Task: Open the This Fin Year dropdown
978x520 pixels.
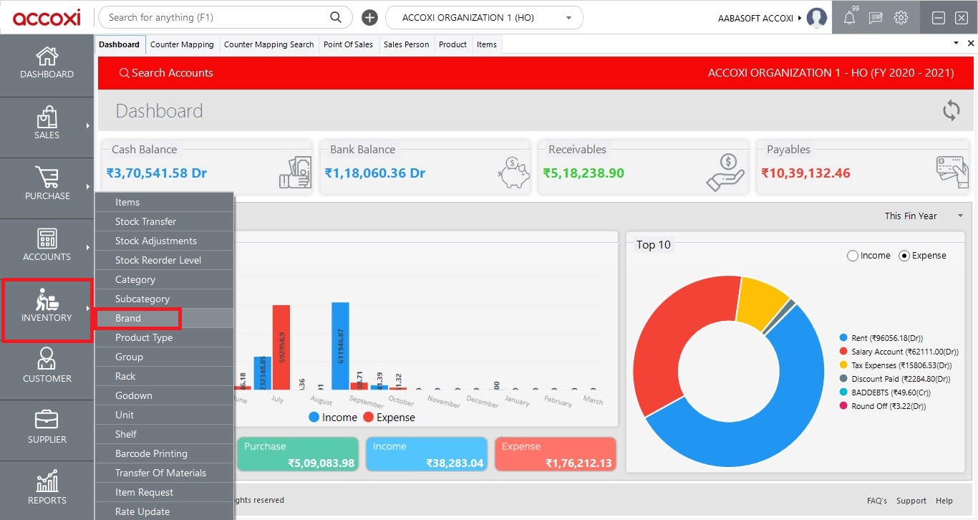Action: point(924,216)
